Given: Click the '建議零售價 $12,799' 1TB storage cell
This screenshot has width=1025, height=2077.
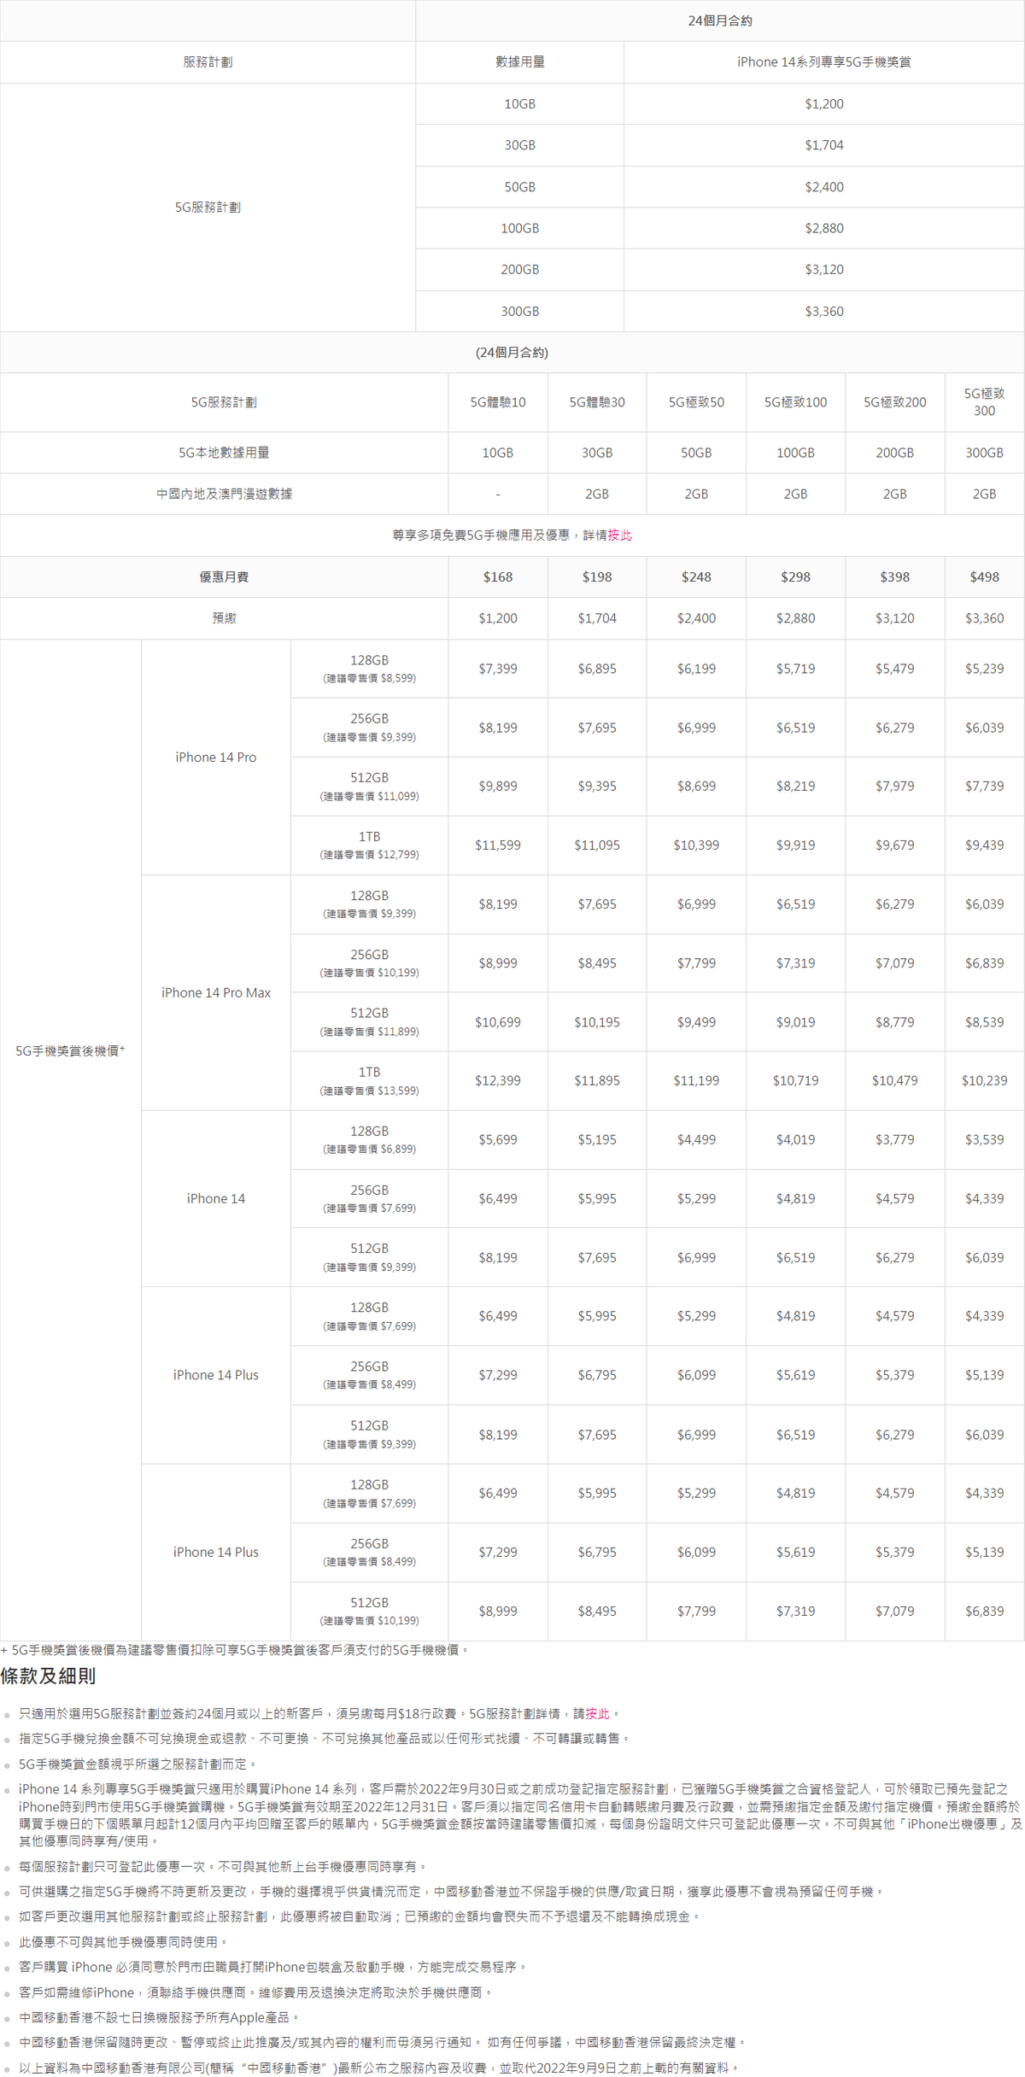Looking at the screenshot, I should pos(369,845).
